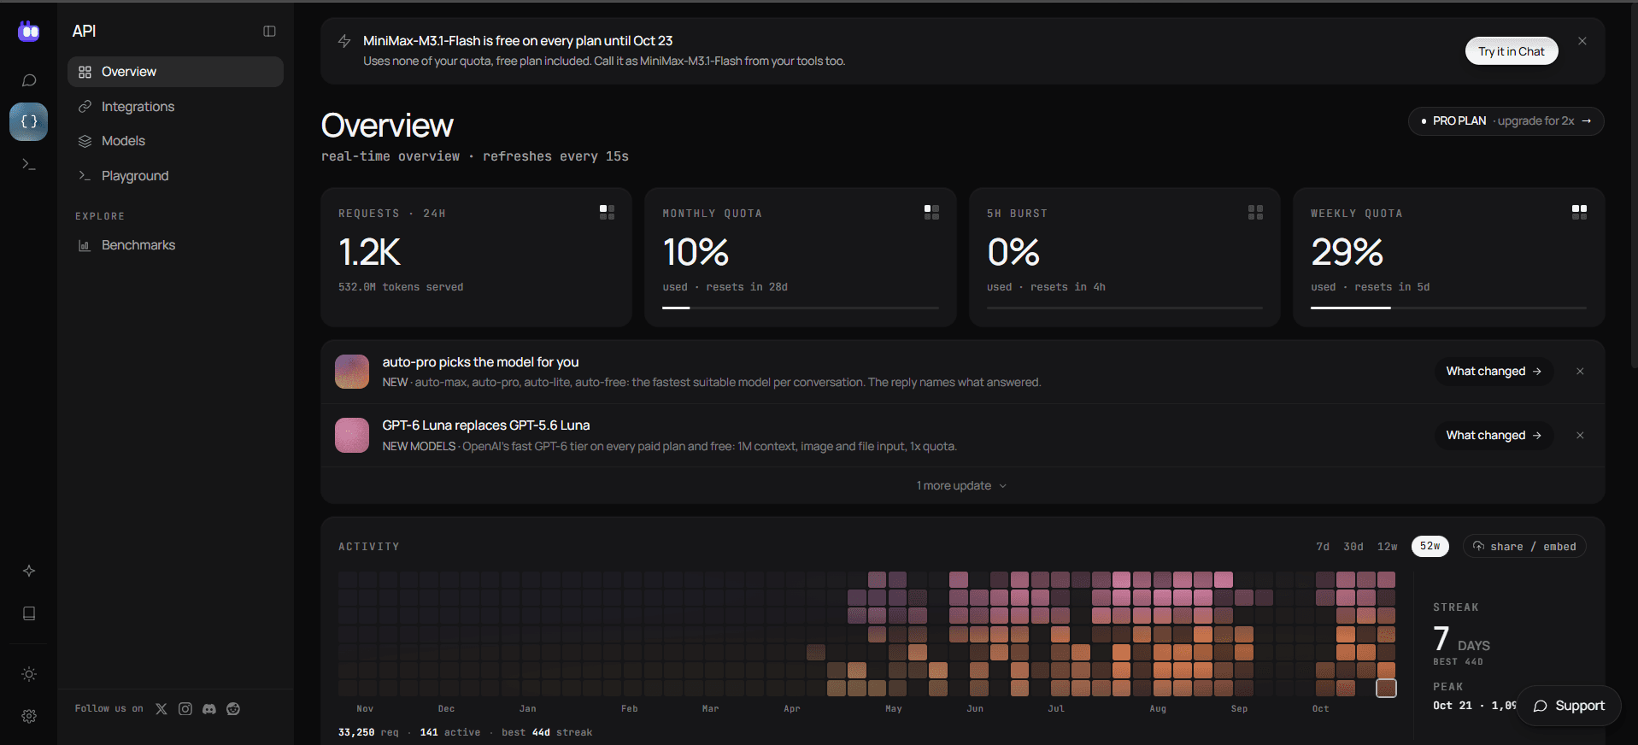The height and width of the screenshot is (745, 1638).
Task: Open Playground in the sidebar
Action: tap(175, 176)
